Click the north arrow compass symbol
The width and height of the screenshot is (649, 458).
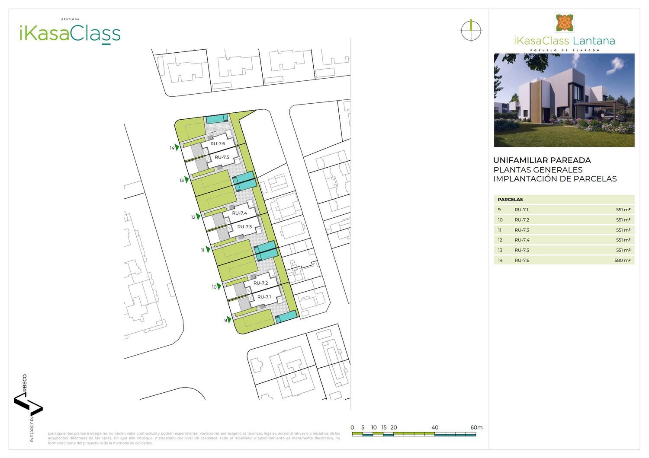[471, 31]
